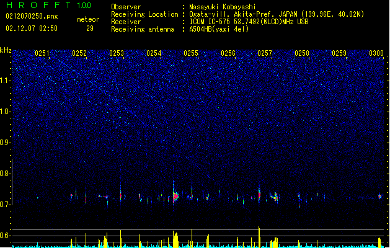Click the 'Observer' field label
The width and height of the screenshot is (390, 248).
[x=126, y=7]
